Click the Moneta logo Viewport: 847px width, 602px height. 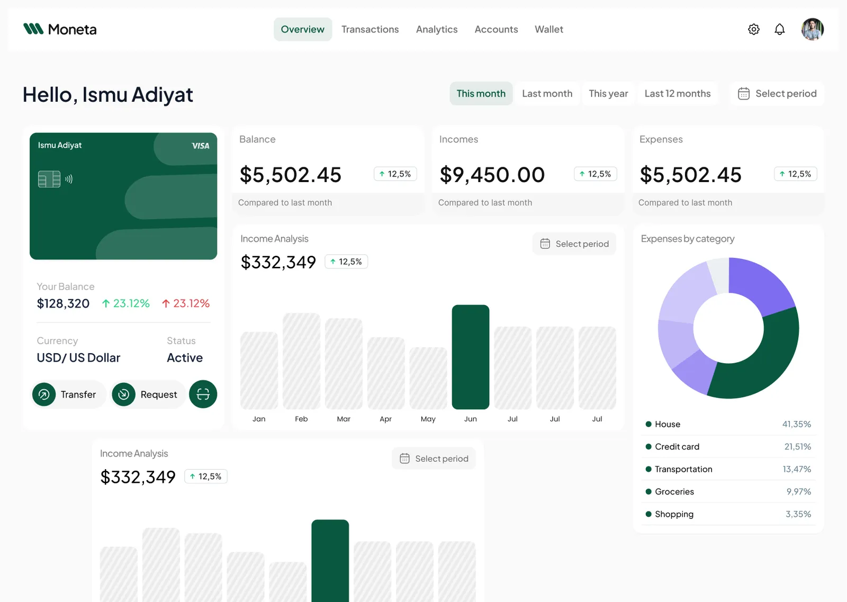[60, 29]
